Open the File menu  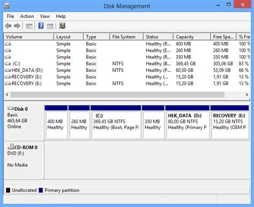(10, 16)
